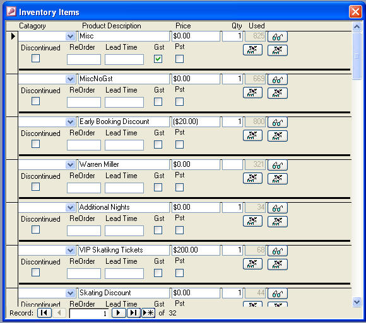Open Catagory dropdown for Misc row
366x323 pixels.
click(x=70, y=37)
